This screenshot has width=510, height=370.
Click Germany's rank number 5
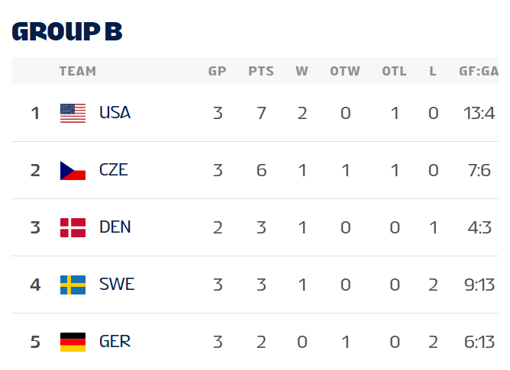[x=34, y=342]
